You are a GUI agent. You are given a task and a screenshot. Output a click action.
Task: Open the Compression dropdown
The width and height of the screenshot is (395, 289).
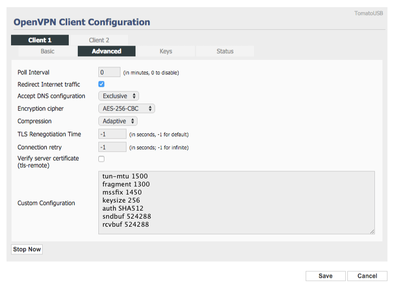[117, 121]
